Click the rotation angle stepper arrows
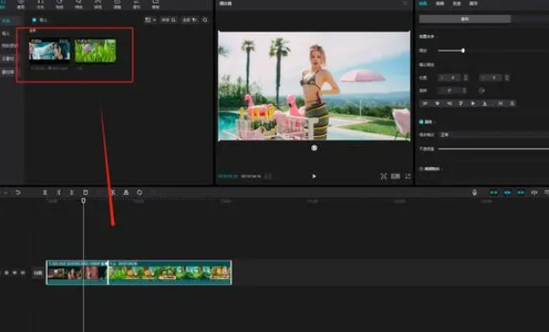Screen dimensions: 549x332 tap(464, 91)
